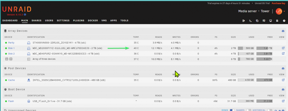
Task: Click the drive icon beside WDC_WD40PURZ disk
Action: [x=29, y=54]
